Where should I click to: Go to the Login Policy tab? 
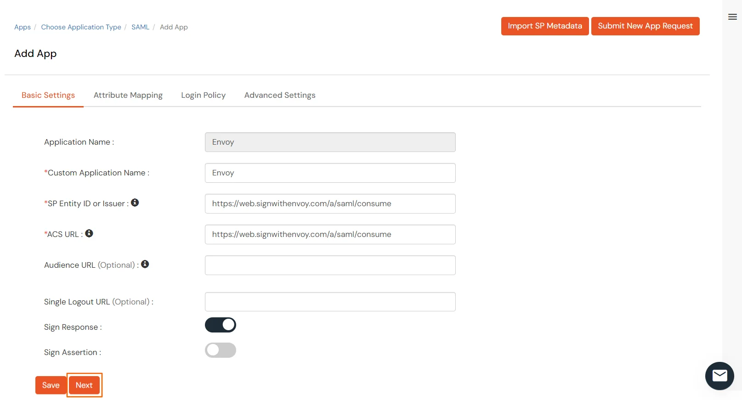point(204,95)
